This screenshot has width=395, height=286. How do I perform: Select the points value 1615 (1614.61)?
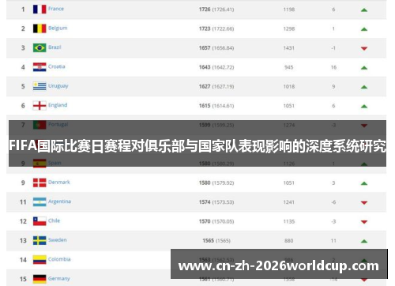[216, 106]
